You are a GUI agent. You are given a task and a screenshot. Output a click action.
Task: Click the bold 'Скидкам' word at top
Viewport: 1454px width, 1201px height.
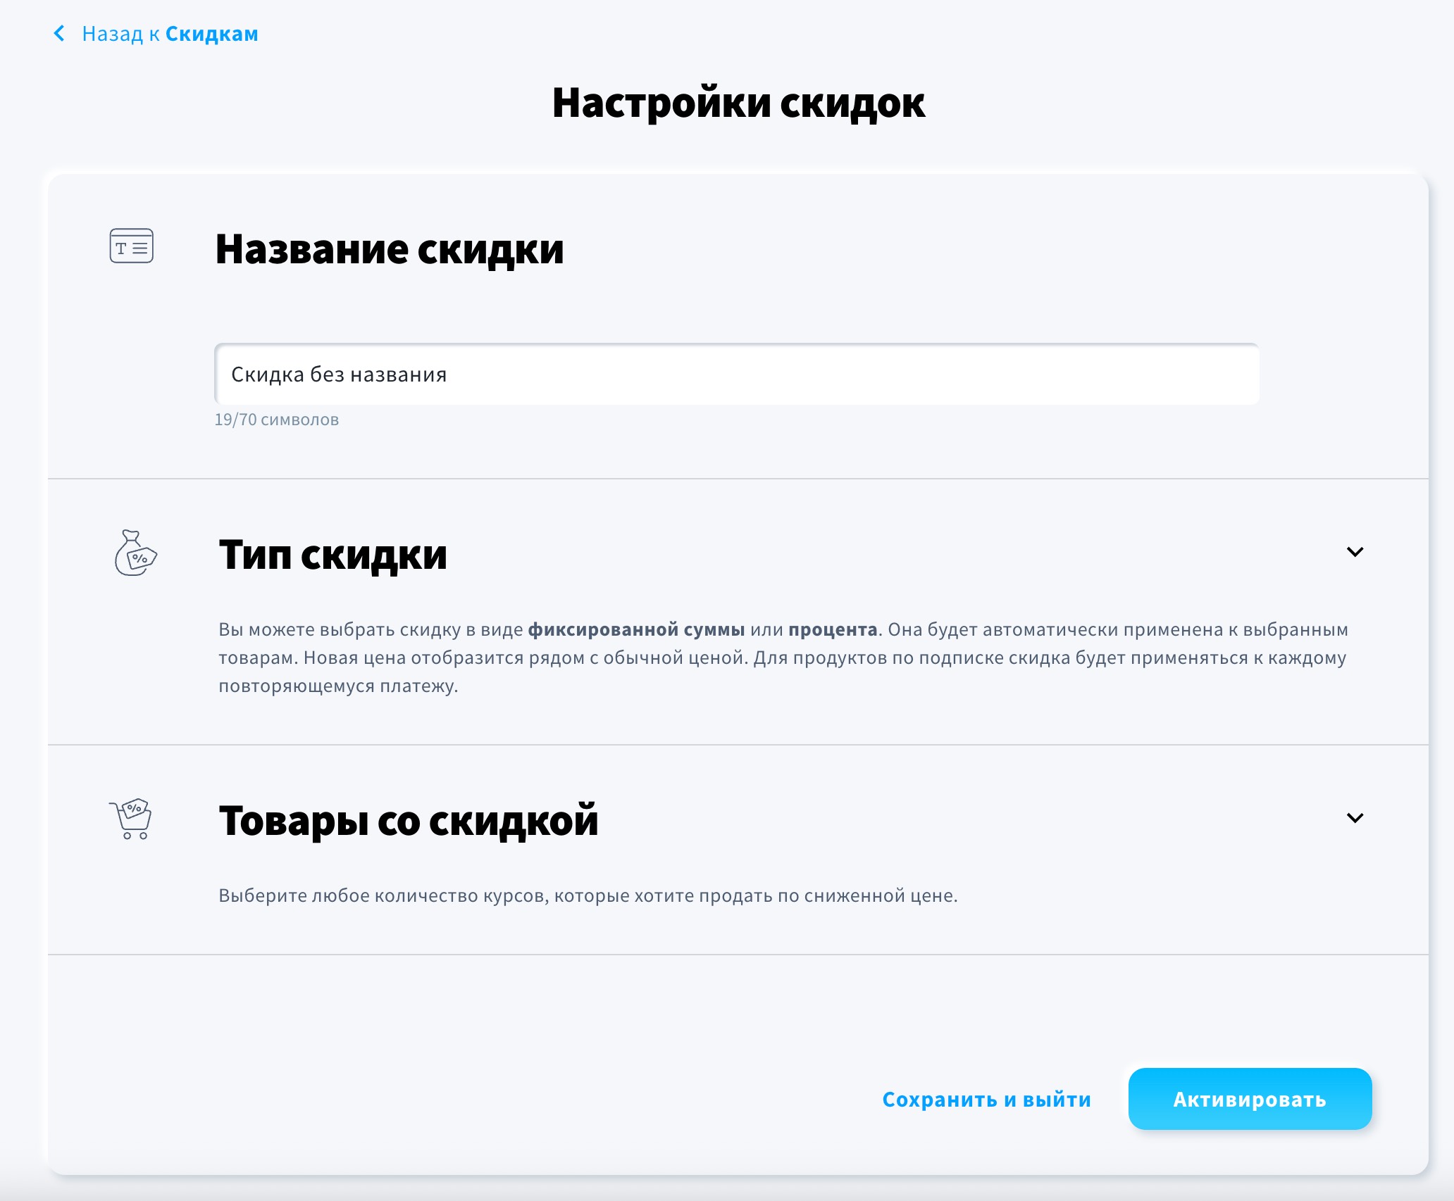click(x=211, y=34)
